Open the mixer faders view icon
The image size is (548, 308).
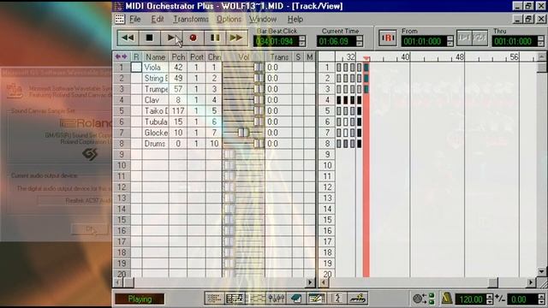pyautogui.click(x=276, y=299)
